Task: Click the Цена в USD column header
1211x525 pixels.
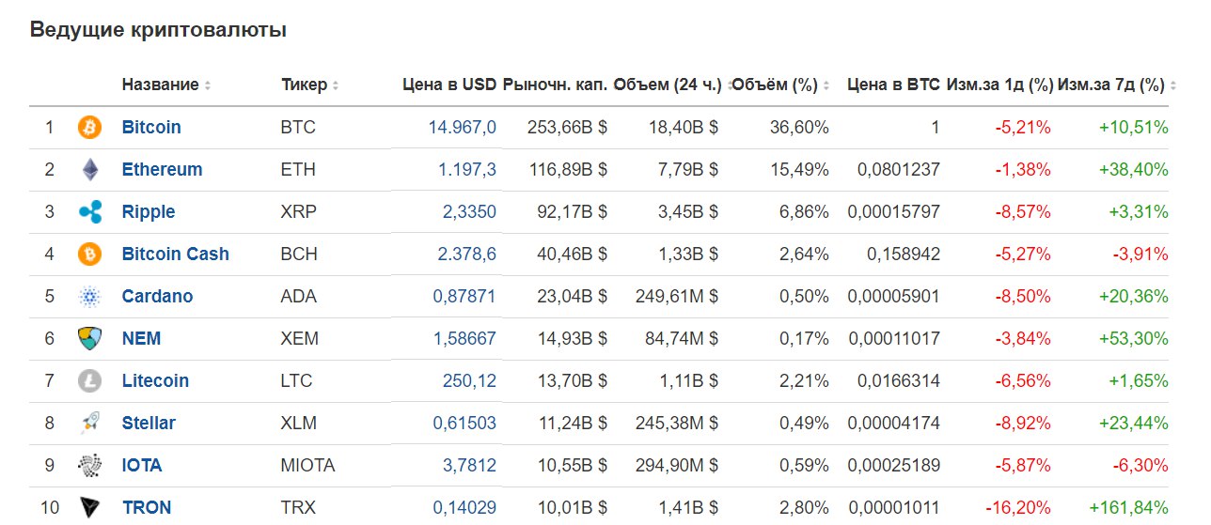Action: [x=448, y=85]
